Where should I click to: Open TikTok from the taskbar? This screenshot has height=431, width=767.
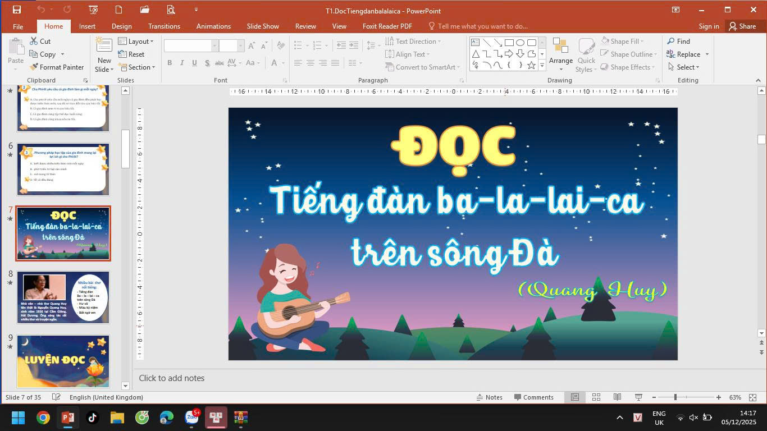92,417
